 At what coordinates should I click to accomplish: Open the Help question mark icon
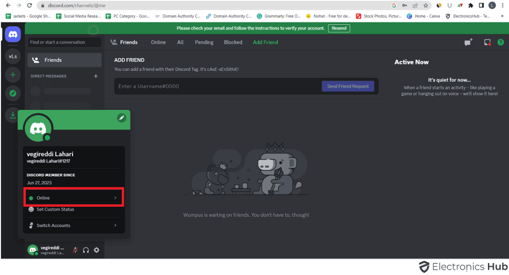(x=501, y=42)
